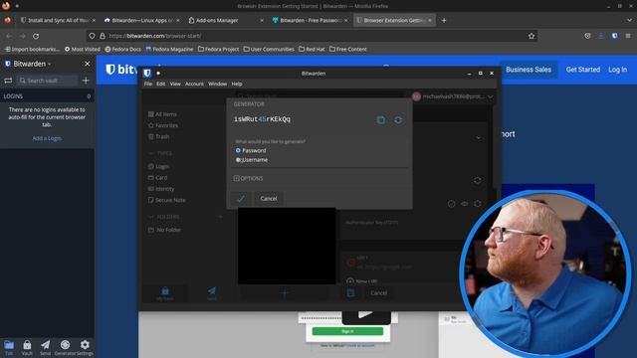Open a new Firefox tab
Image resolution: width=637 pixels, height=358 pixels.
(444, 20)
